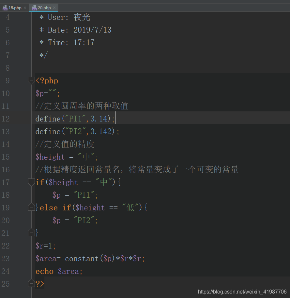The height and width of the screenshot is (298, 290).
Task: Toggle the fold marker at ?> line 25
Action: [x=31, y=283]
